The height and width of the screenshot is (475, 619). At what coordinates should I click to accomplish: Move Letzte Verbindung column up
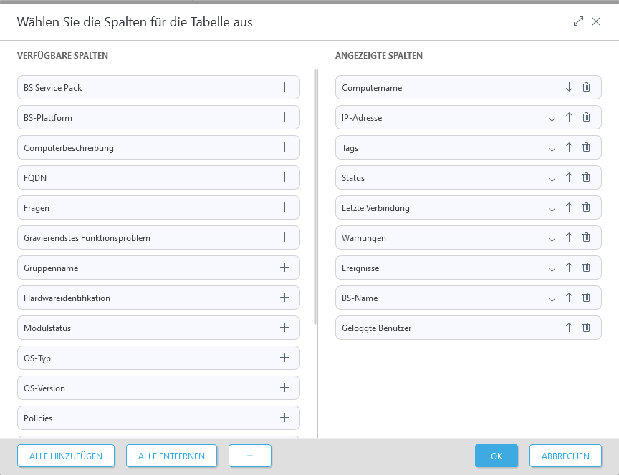tap(569, 207)
